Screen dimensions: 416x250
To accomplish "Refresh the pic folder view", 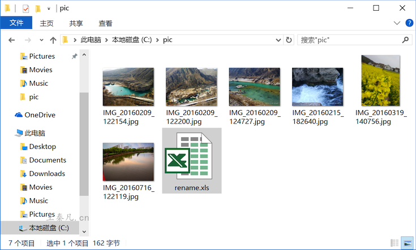I will click(289, 40).
